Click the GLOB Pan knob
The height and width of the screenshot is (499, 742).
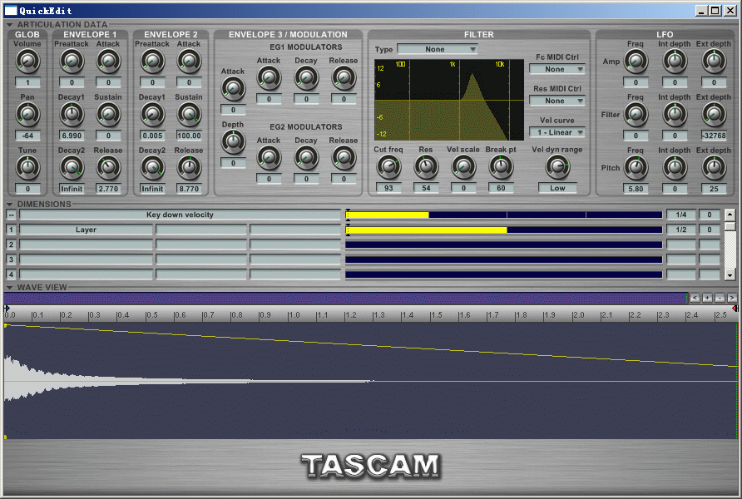[27, 115]
